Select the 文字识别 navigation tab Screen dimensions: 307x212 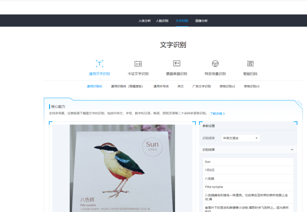[x=182, y=21]
